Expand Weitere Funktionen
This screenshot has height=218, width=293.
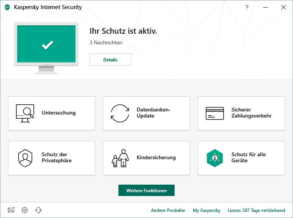click(x=146, y=191)
